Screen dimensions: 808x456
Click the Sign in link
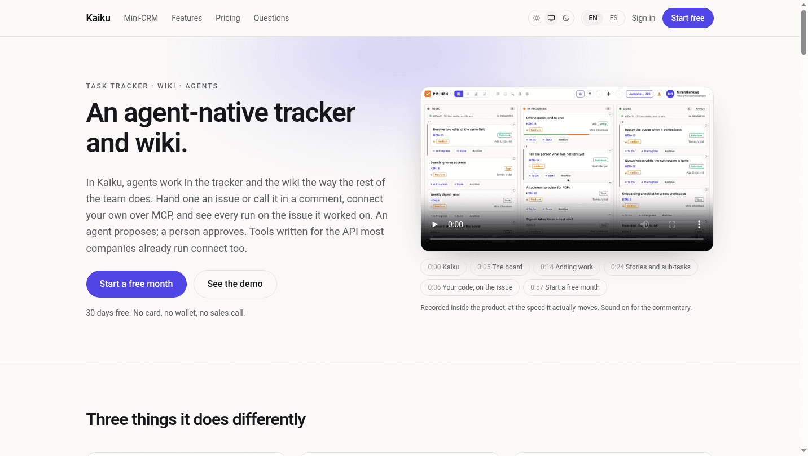click(643, 18)
